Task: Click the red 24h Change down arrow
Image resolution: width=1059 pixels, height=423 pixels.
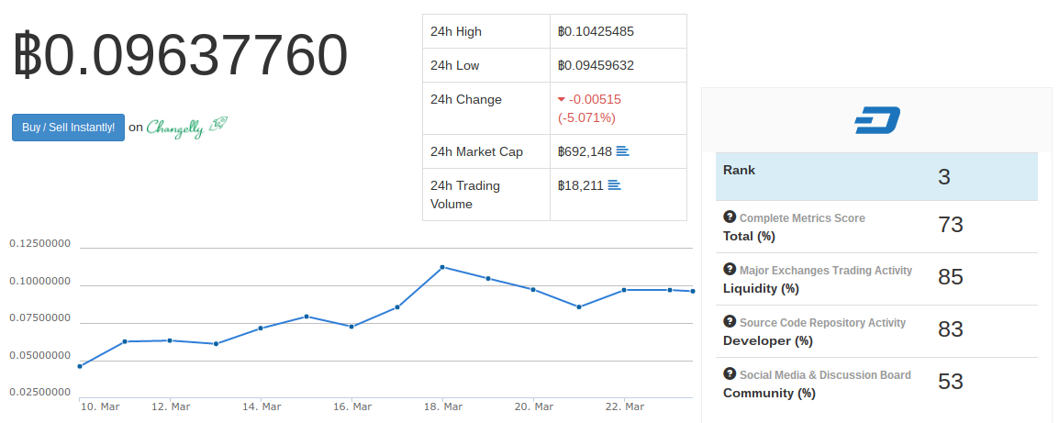Action: 562,100
